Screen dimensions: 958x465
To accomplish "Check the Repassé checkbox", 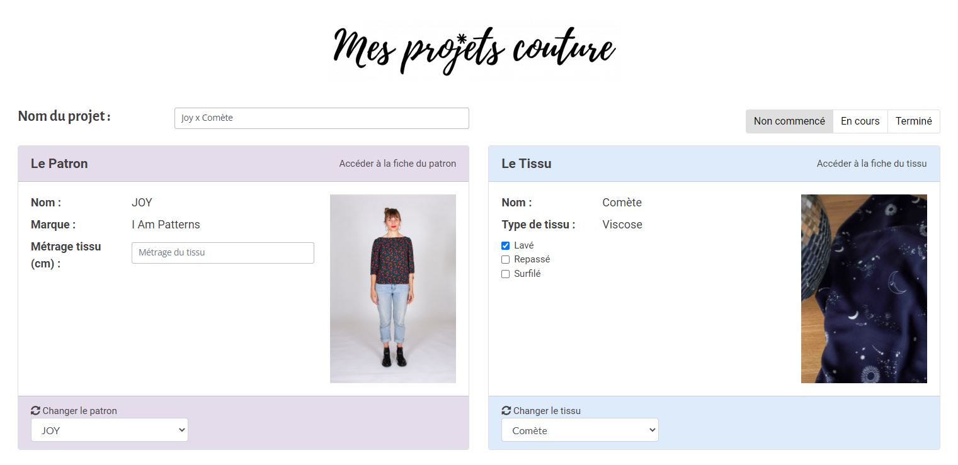I will click(x=505, y=259).
